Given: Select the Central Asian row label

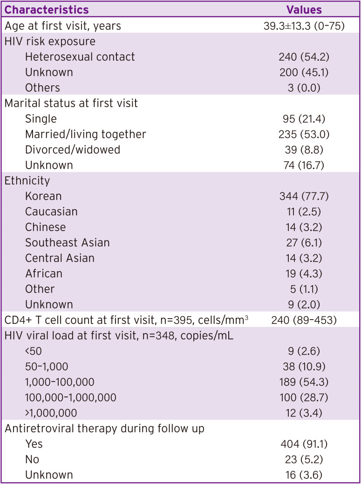Looking at the screenshot, I should tap(60, 258).
